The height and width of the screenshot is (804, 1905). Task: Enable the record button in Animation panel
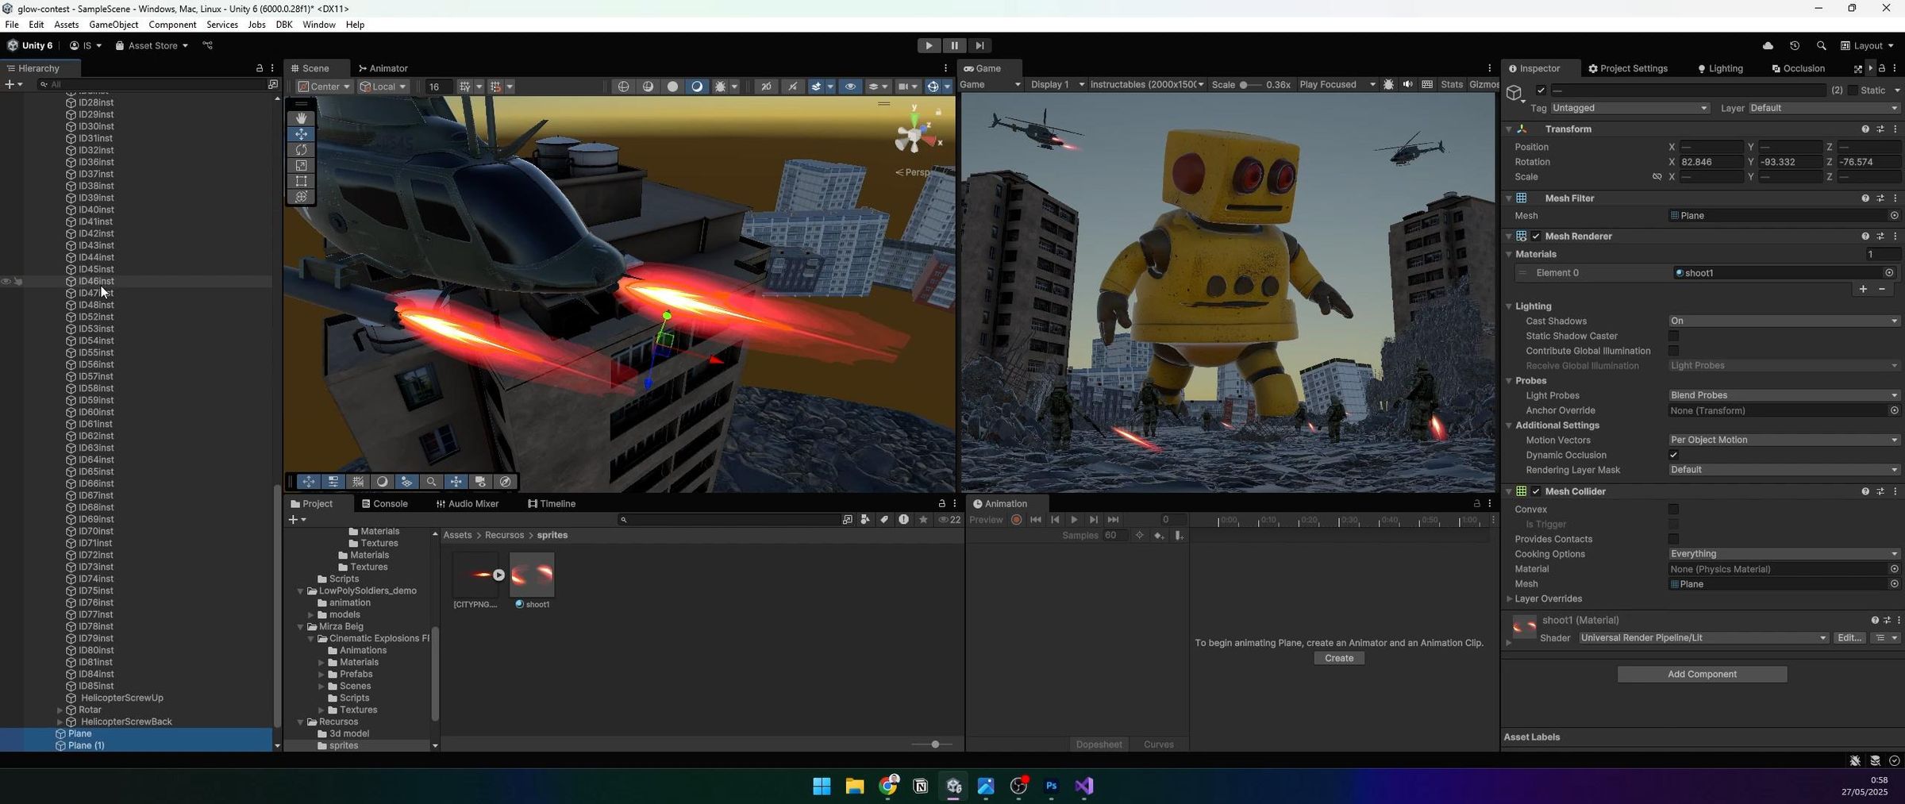click(x=1017, y=520)
